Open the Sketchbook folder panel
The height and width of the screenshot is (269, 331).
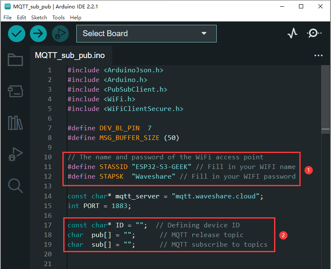(x=16, y=60)
